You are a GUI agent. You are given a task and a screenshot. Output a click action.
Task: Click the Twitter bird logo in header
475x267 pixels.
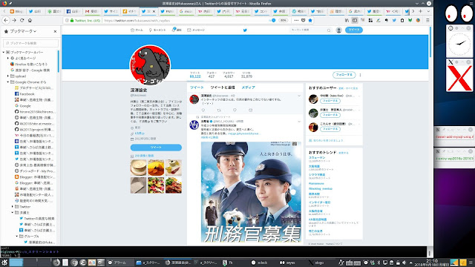(x=245, y=30)
